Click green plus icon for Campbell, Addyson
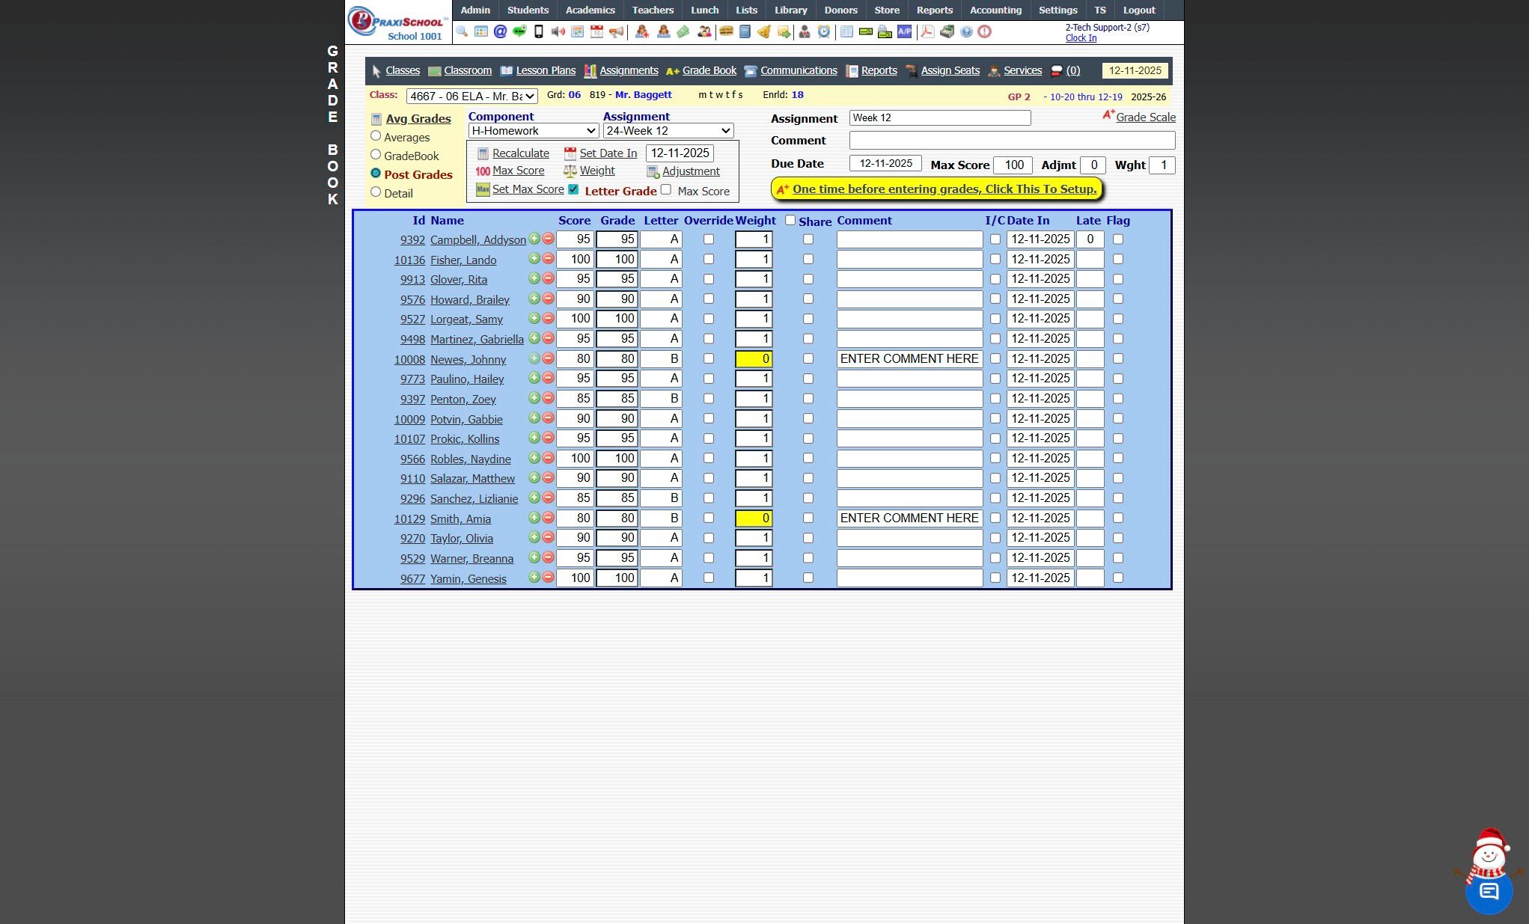The height and width of the screenshot is (924, 1529). tap(534, 239)
